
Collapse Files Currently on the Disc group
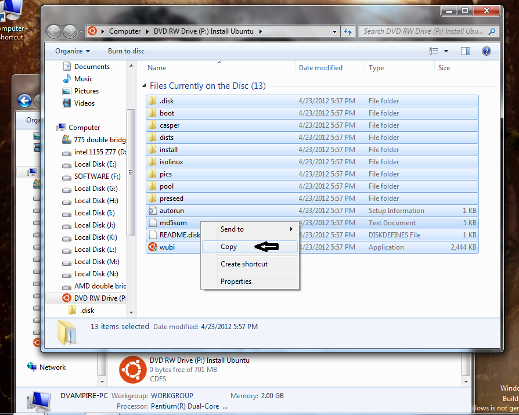pos(144,86)
